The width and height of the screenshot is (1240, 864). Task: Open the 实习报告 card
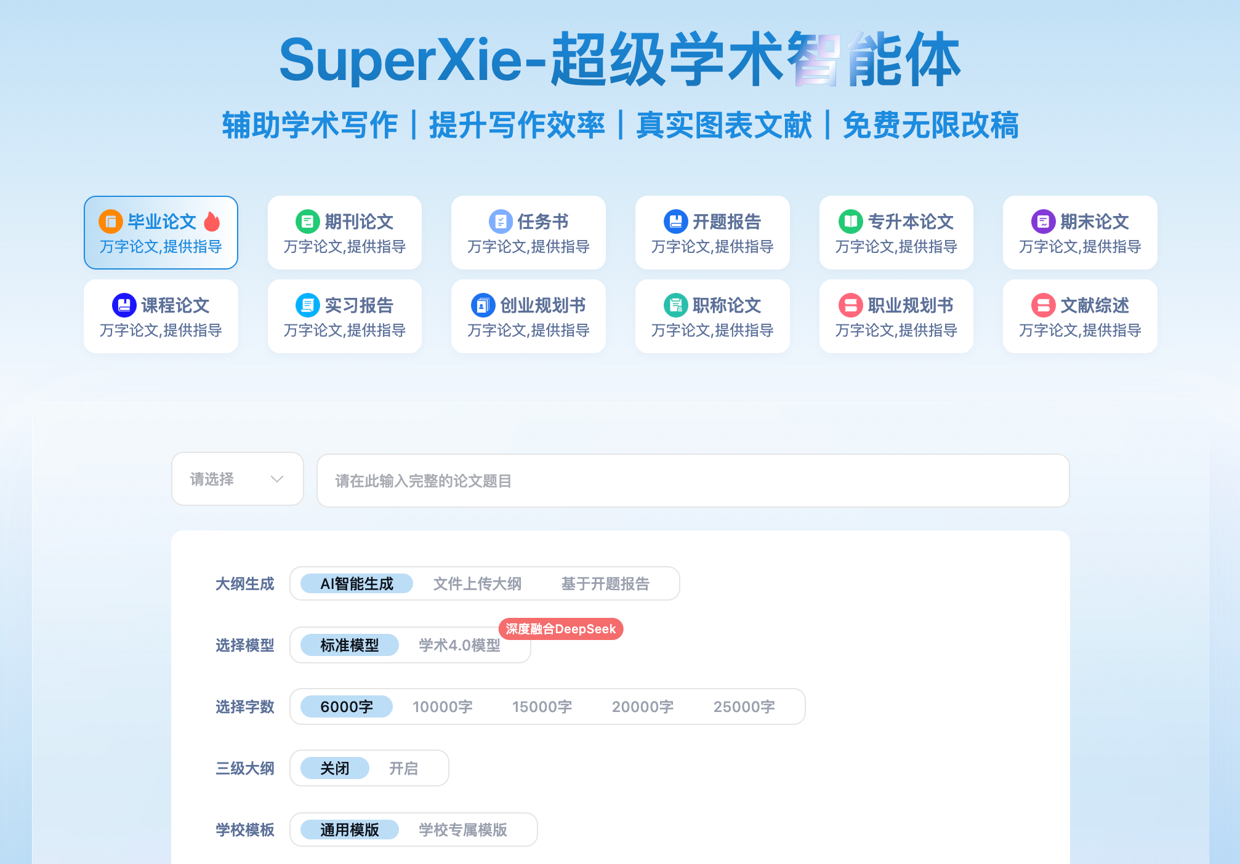coord(345,316)
